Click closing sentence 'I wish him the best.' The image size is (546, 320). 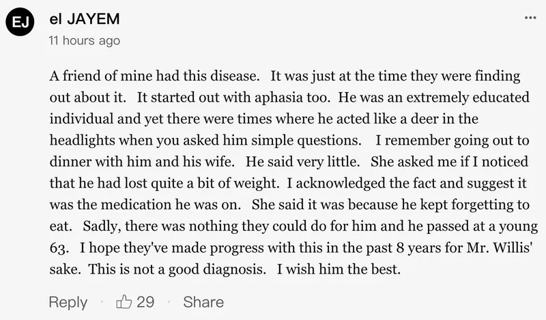point(339,269)
